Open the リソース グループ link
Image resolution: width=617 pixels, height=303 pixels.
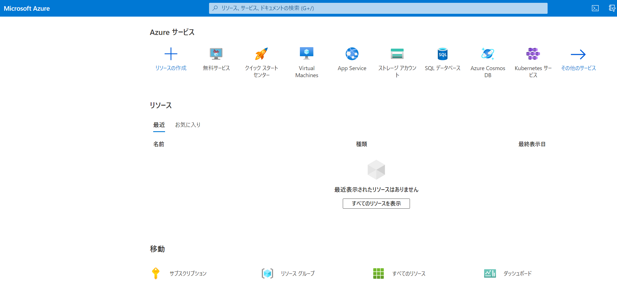(x=298, y=273)
